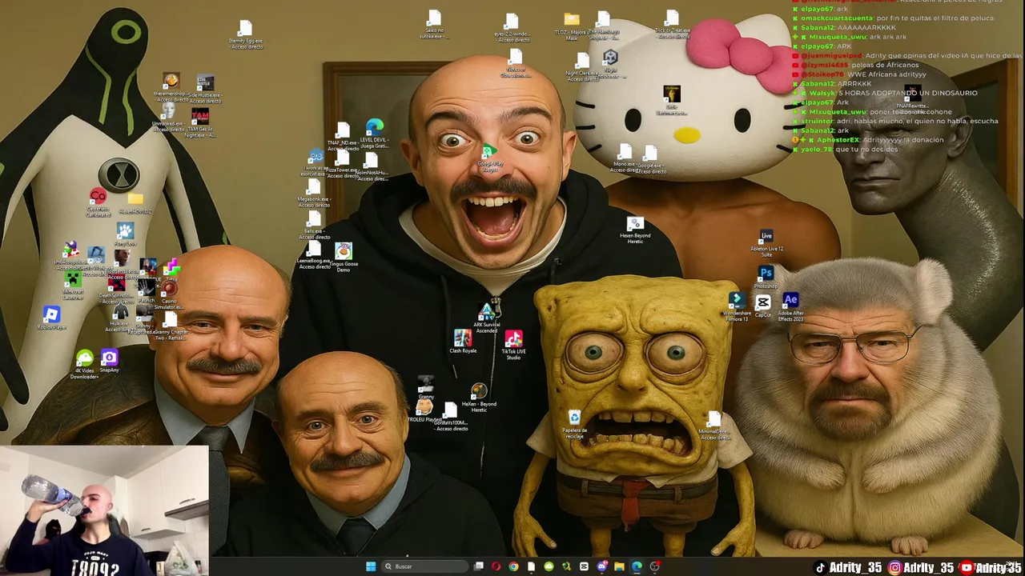The image size is (1025, 576).
Task: Open the Unmasked.exe mask icon
Action: point(168,110)
